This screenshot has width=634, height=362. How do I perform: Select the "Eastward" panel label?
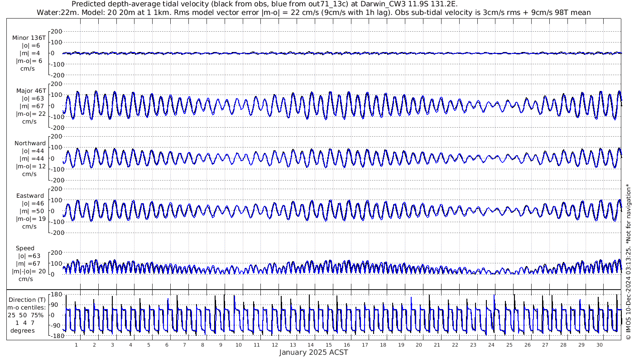tap(30, 196)
